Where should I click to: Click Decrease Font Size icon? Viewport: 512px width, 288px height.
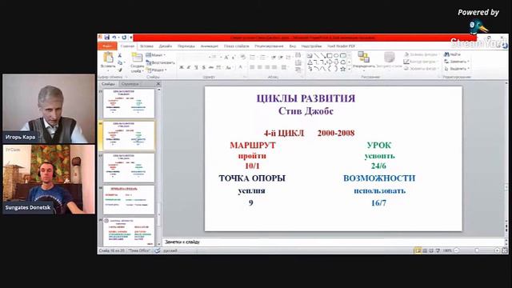point(234,57)
